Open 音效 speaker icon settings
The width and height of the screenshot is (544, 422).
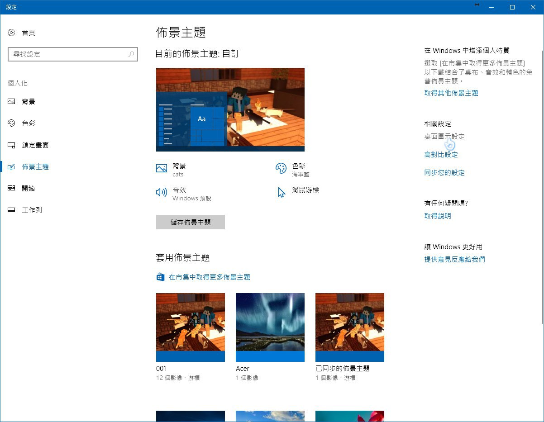tap(162, 193)
